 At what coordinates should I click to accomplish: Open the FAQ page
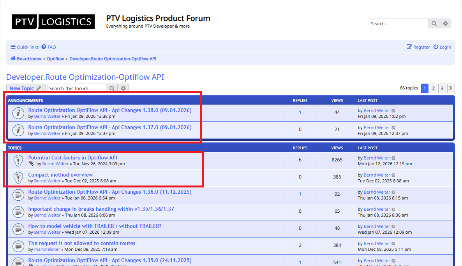[49, 47]
